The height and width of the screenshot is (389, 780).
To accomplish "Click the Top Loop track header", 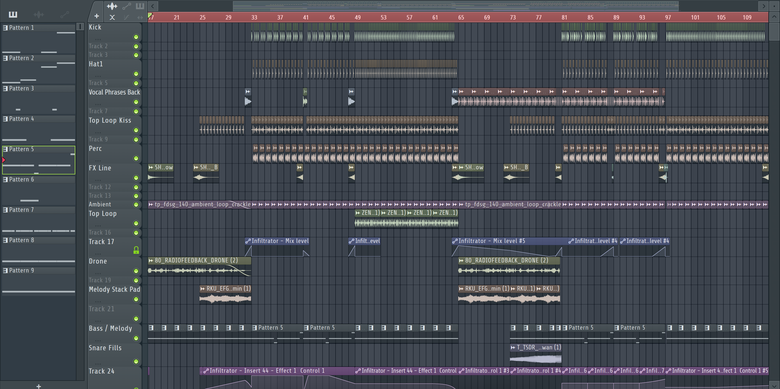I will pos(115,219).
